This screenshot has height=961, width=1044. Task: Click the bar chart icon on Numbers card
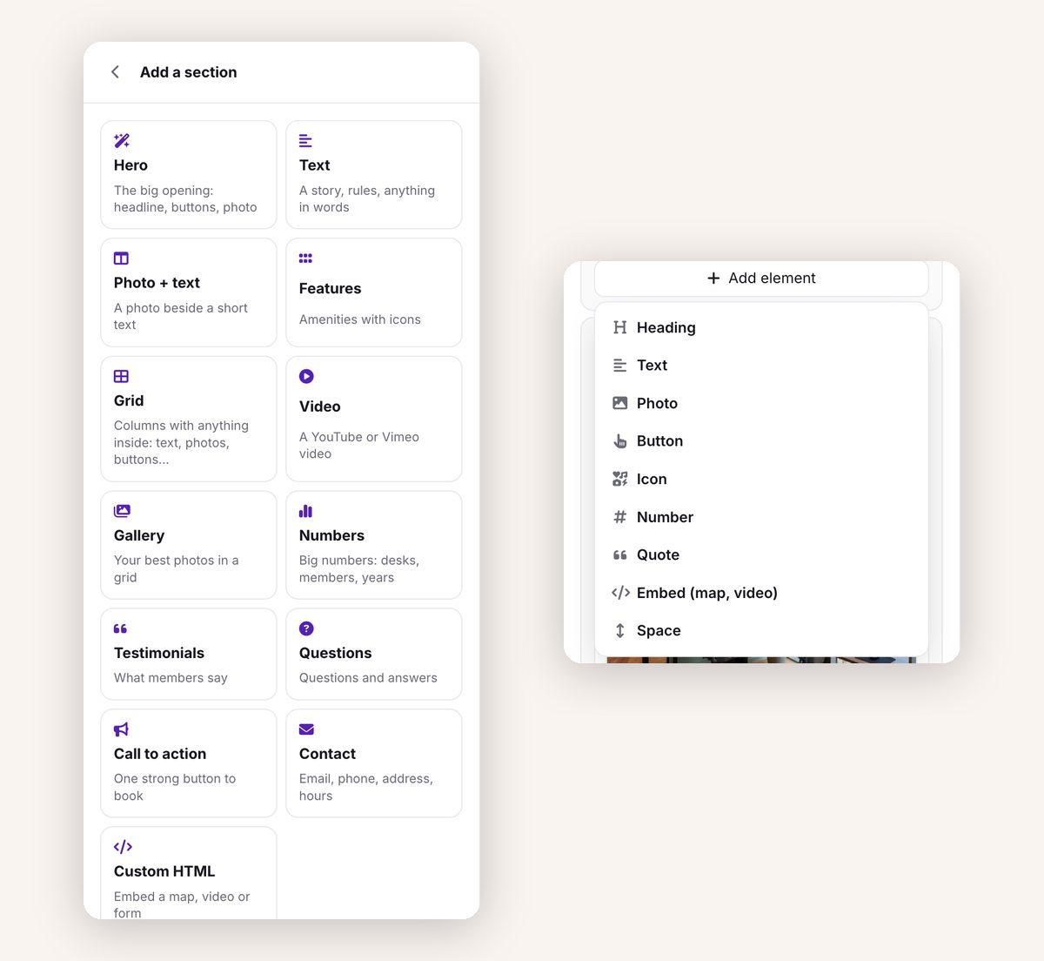[x=305, y=511]
